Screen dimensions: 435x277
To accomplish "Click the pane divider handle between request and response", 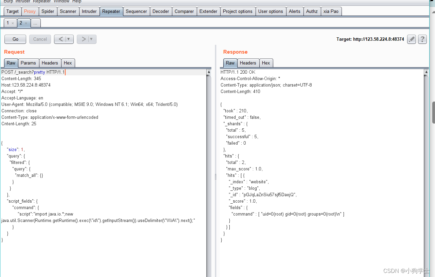I will coord(215,177).
